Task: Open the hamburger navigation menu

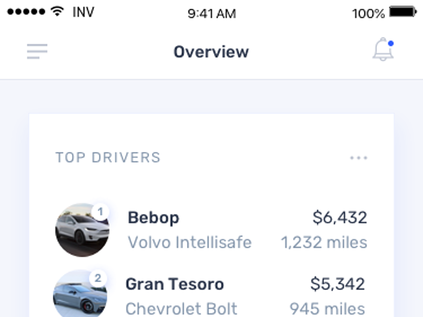Action: point(36,51)
